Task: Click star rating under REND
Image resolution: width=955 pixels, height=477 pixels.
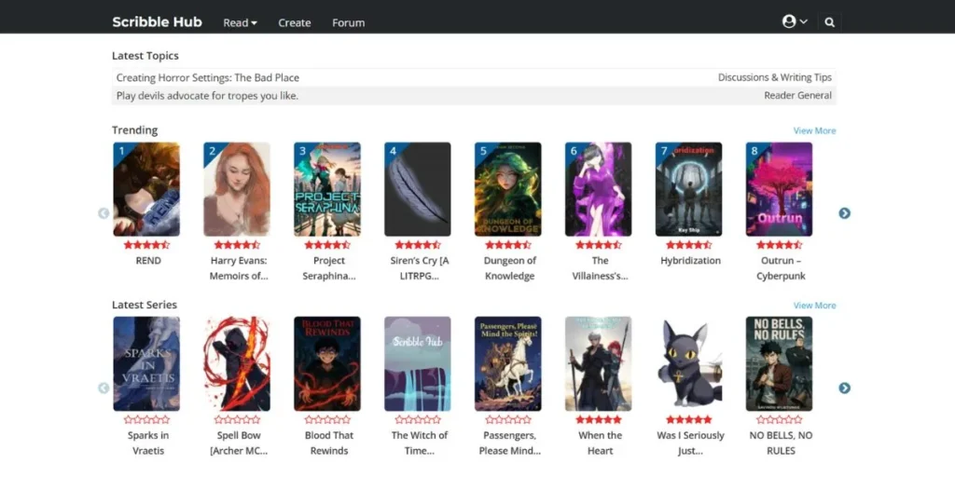Action: click(146, 245)
